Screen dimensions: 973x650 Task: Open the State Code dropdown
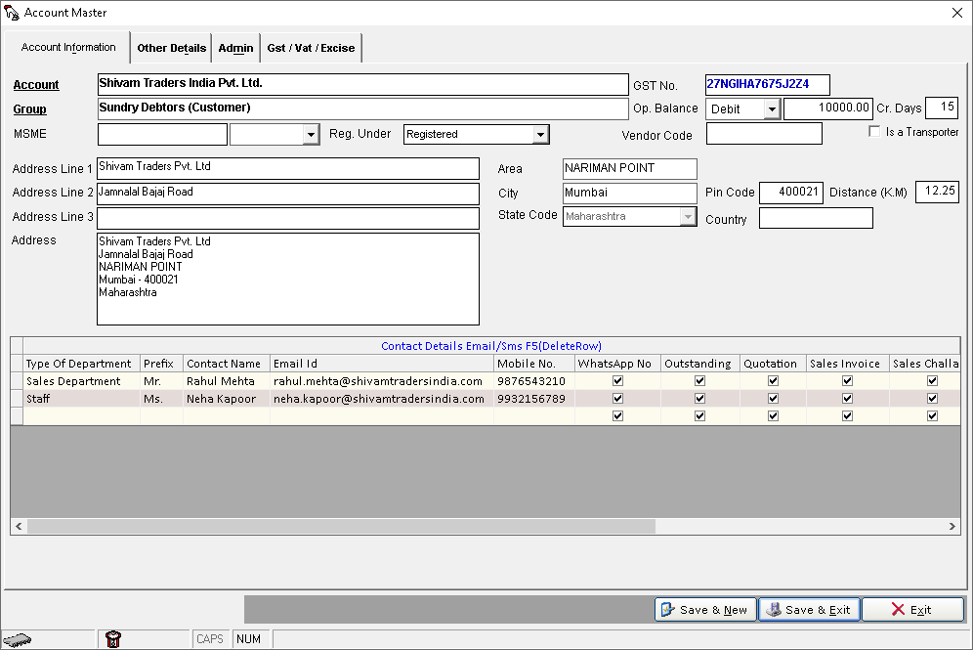click(688, 217)
